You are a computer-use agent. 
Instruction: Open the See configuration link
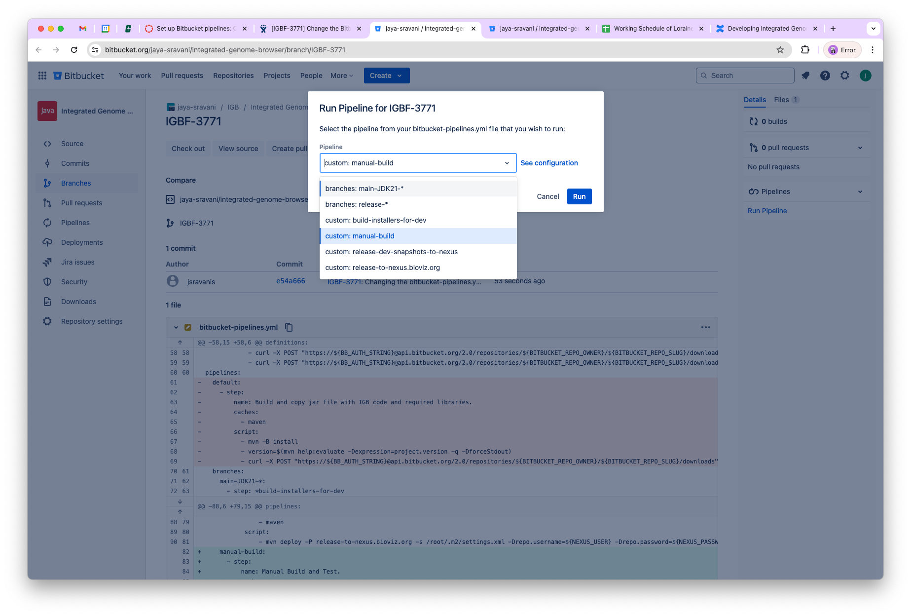(549, 163)
